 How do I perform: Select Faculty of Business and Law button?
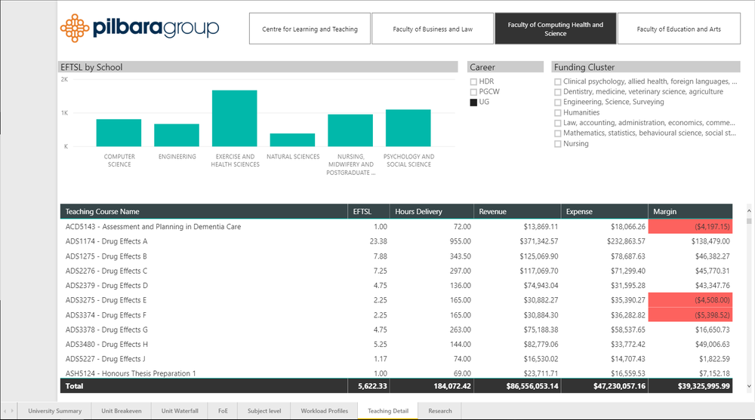[433, 29]
